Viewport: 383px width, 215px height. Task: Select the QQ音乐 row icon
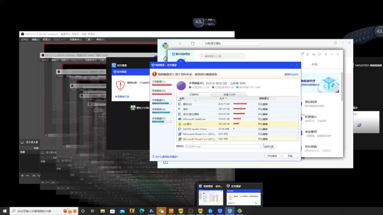point(180,124)
